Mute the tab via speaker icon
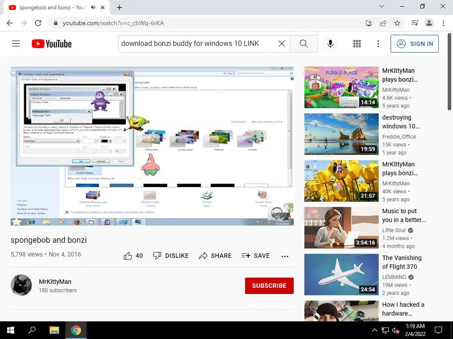This screenshot has width=453, height=339. (x=93, y=8)
